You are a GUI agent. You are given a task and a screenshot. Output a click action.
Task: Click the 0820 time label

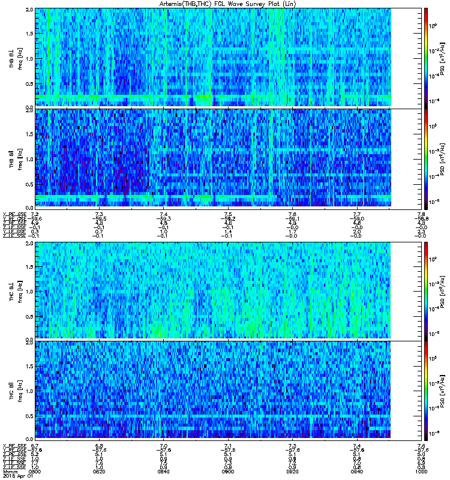pyautogui.click(x=99, y=472)
